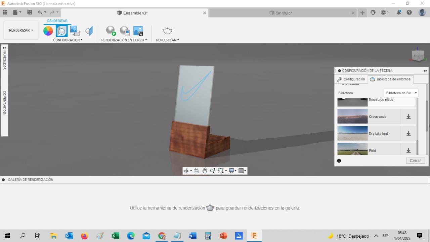Select Dry lake bed environment thumbnail

click(x=352, y=133)
